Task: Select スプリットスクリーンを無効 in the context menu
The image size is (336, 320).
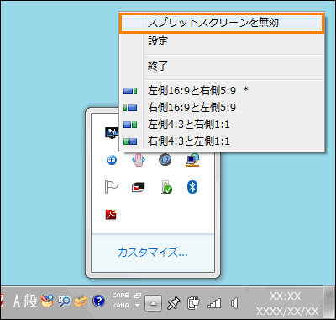Action: (222, 23)
